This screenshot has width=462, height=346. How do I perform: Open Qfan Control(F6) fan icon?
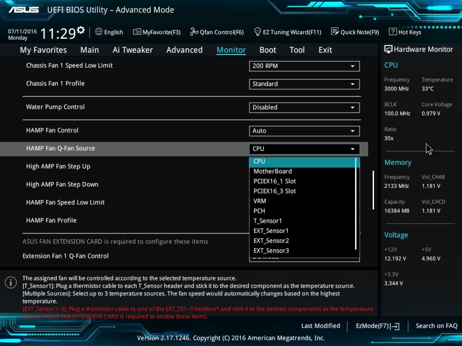pyautogui.click(x=194, y=32)
